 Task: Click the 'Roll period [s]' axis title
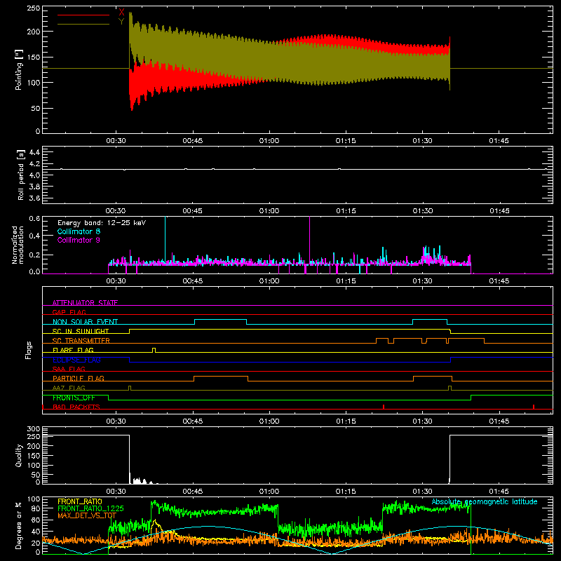(21, 175)
